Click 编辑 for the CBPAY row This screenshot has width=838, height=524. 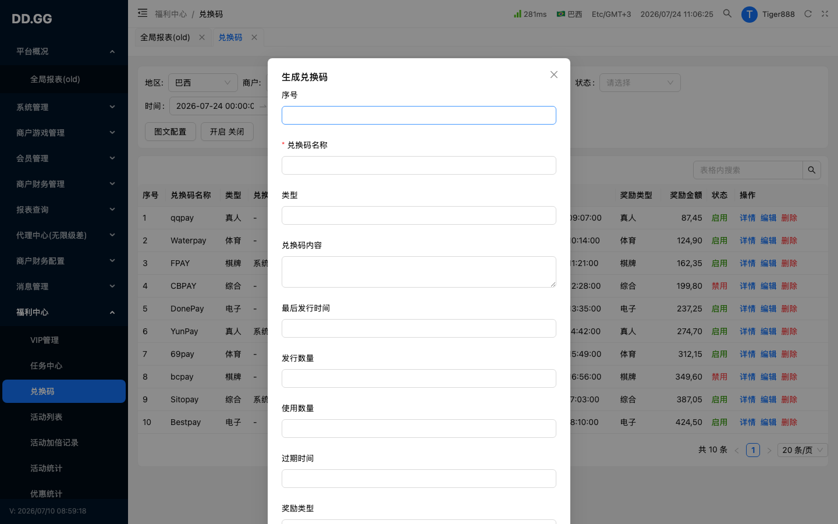pos(769,286)
